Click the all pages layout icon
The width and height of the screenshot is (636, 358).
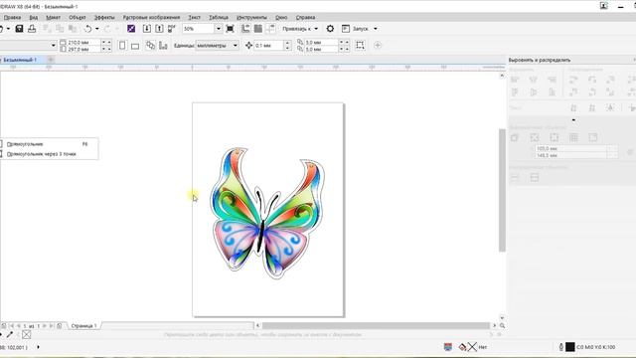150,45
